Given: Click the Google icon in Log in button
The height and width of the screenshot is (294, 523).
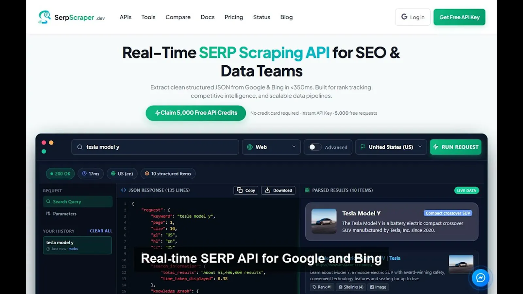Looking at the screenshot, I should [x=404, y=17].
